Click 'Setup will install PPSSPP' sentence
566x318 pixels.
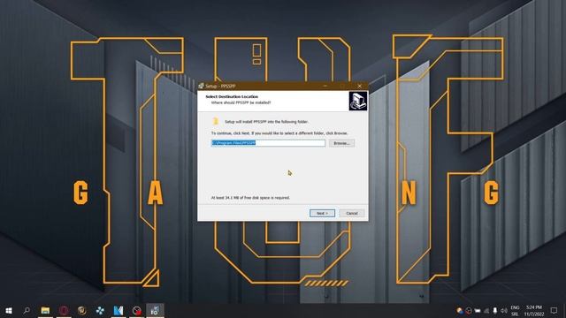(x=266, y=122)
